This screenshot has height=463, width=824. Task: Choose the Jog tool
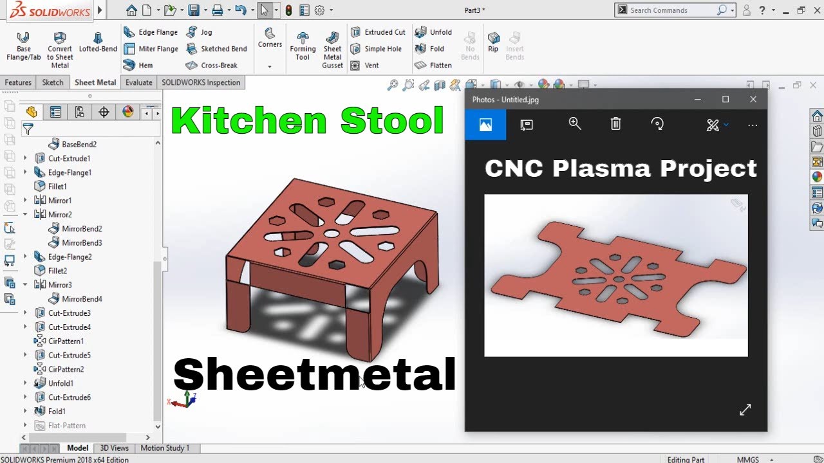pos(199,32)
